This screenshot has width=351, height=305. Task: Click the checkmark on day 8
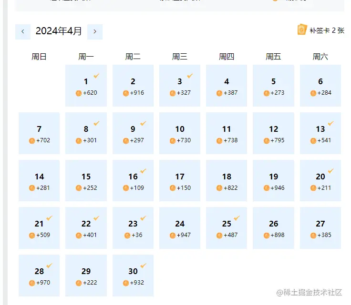[96, 123]
